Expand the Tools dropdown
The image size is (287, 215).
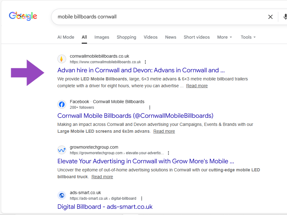[248, 37]
